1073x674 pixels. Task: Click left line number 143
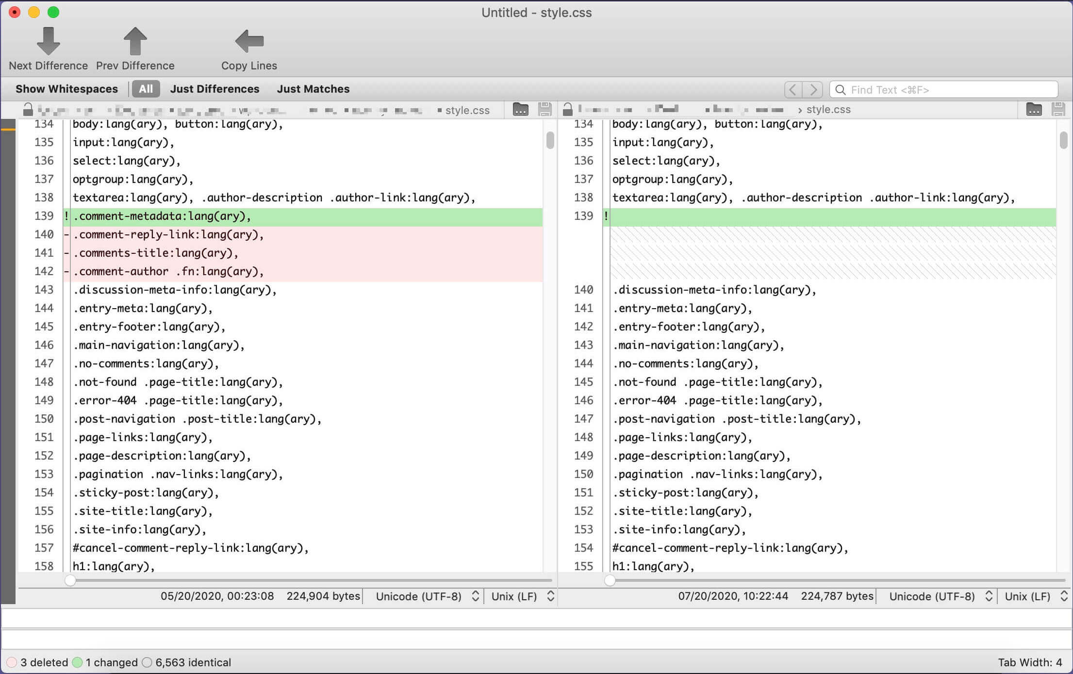coord(44,290)
